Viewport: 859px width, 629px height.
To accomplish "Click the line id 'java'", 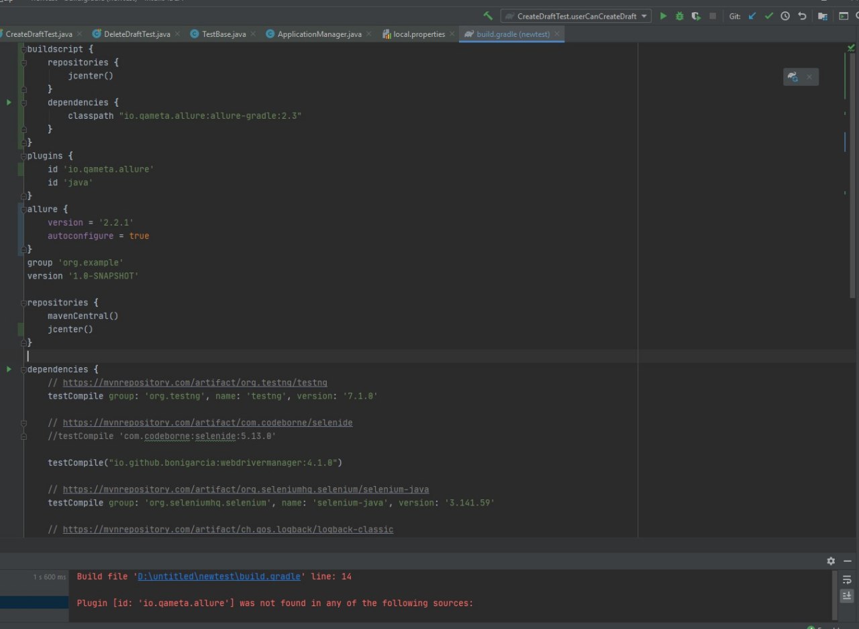I will point(70,183).
